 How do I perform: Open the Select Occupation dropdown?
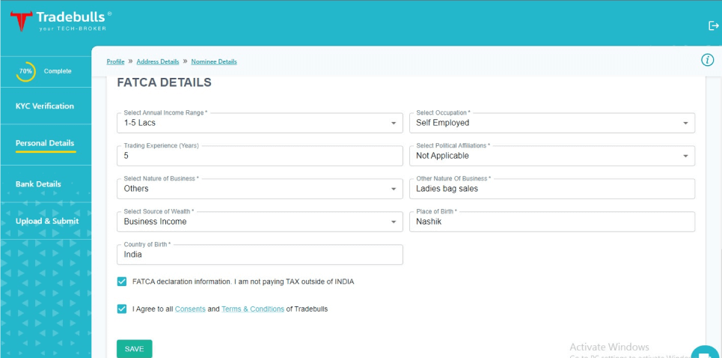[551, 123]
